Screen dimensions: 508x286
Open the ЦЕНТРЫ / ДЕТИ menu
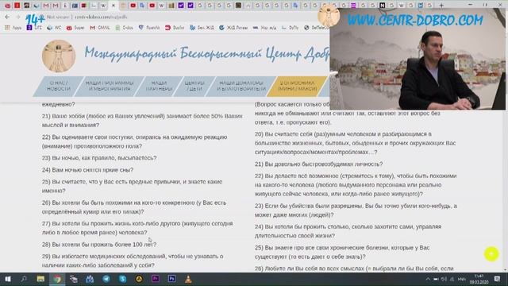(194, 86)
